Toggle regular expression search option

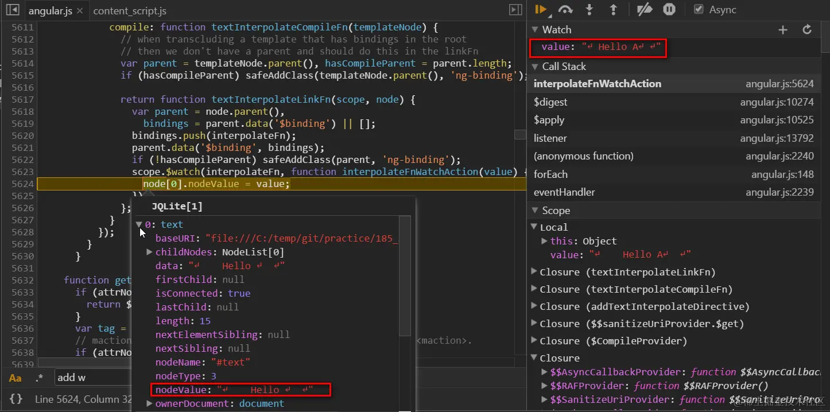coord(39,378)
